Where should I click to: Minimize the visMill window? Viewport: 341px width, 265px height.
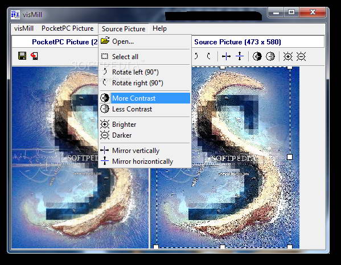pos(276,13)
